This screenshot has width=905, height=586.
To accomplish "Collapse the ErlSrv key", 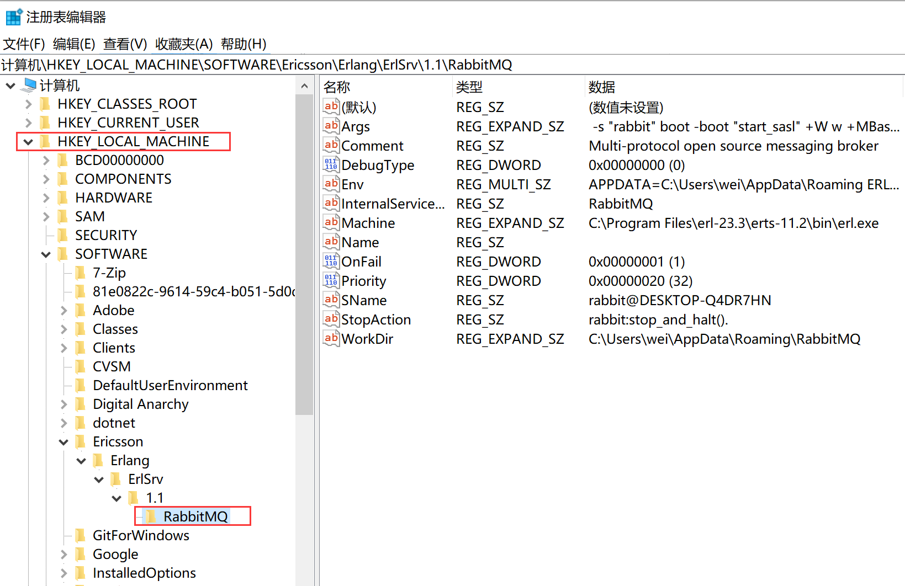I will pos(99,480).
